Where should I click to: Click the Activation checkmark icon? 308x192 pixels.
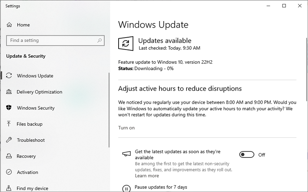(x=9, y=172)
